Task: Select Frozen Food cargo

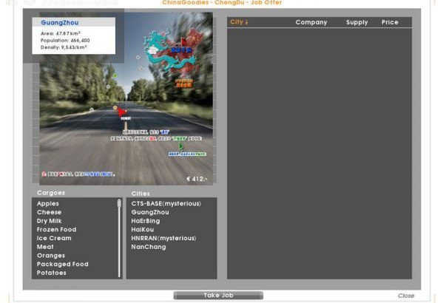Action: click(x=56, y=230)
